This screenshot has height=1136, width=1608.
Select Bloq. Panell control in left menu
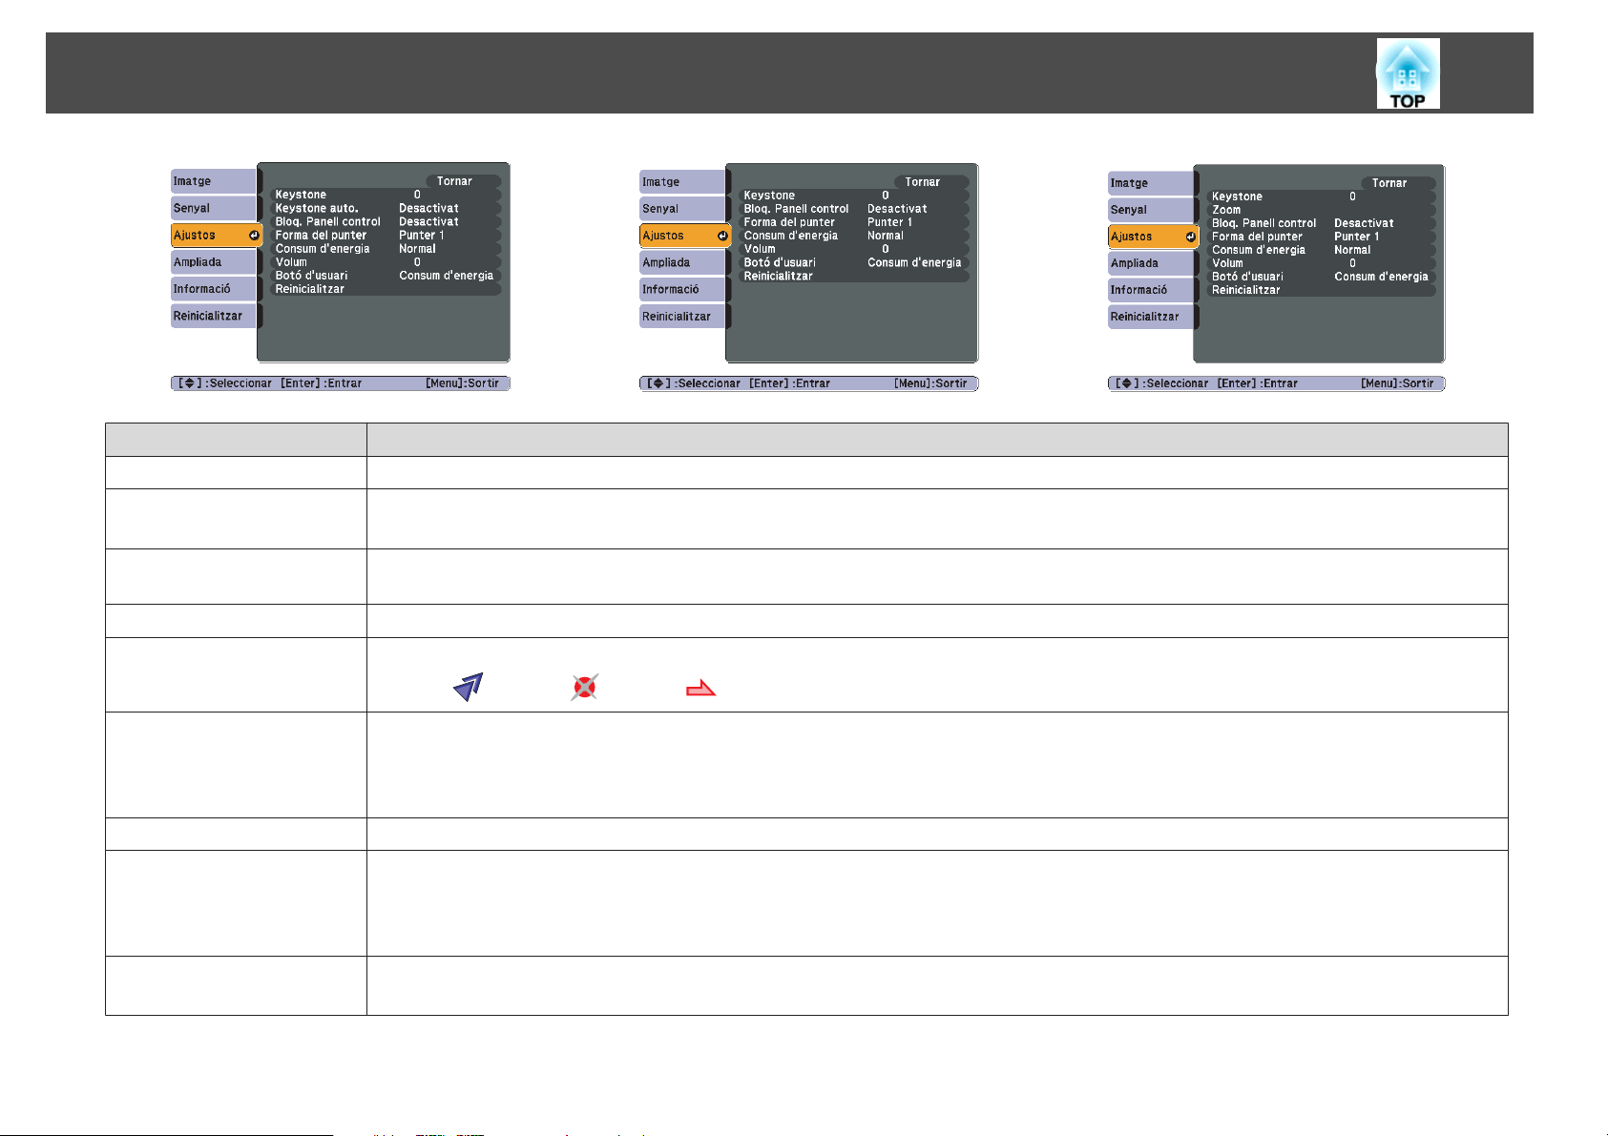(386, 221)
